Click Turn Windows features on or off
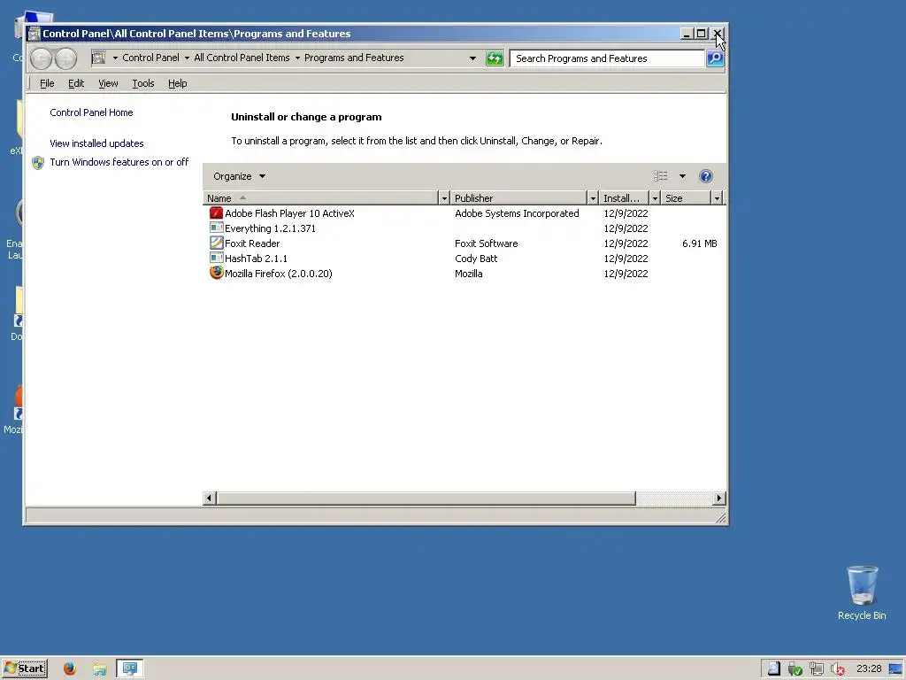 pos(119,163)
